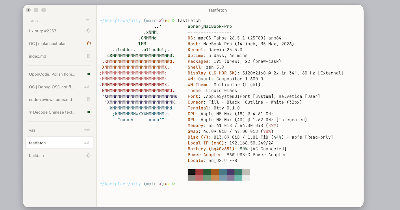The image size is (400, 210).
Task: Click the typed fastfetch command text
Action: point(189,21)
